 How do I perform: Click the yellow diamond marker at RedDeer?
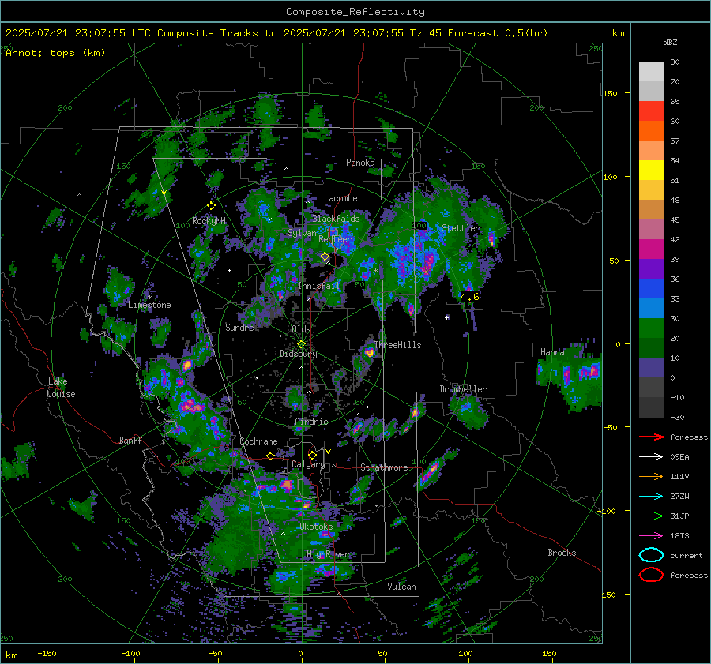325,257
